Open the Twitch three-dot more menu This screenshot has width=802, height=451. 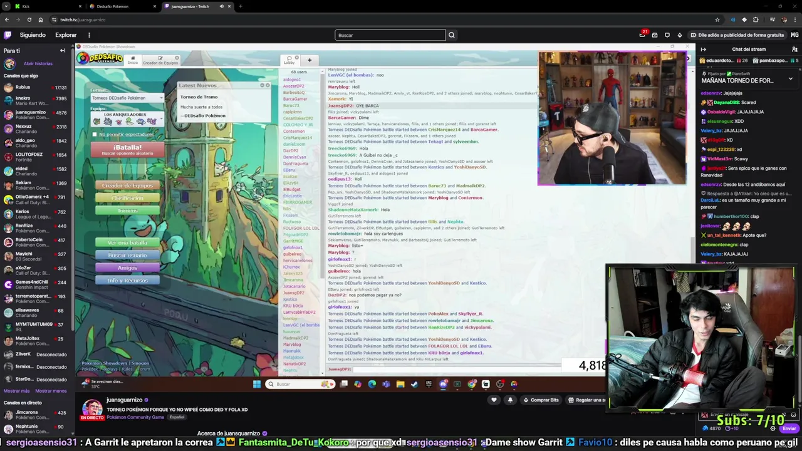[x=89, y=35]
